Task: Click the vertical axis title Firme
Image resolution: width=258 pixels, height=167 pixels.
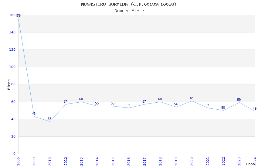Action: pos(9,85)
